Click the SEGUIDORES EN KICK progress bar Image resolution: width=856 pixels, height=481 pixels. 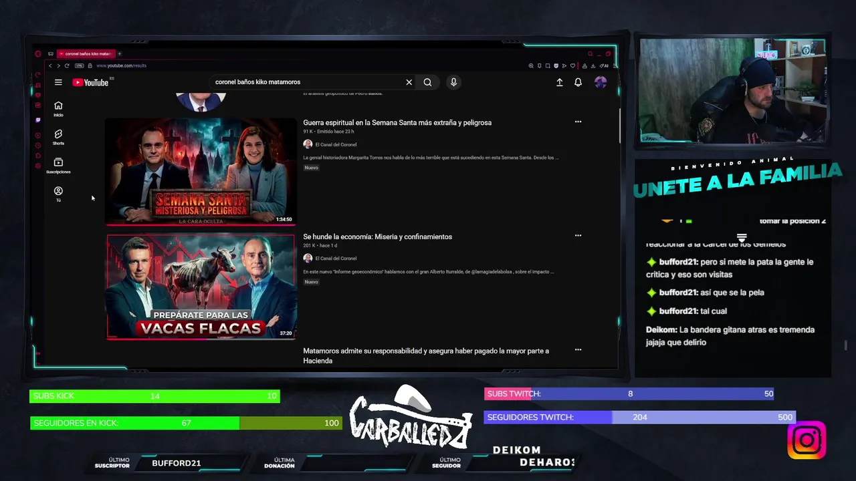[x=186, y=423]
